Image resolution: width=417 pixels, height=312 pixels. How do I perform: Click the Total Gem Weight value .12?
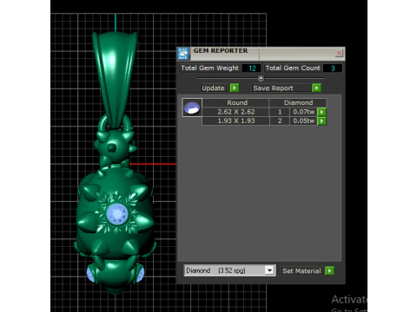click(x=252, y=68)
